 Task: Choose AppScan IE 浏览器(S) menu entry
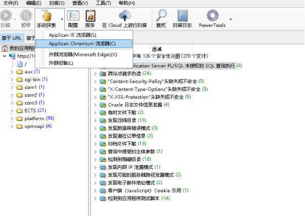84,35
